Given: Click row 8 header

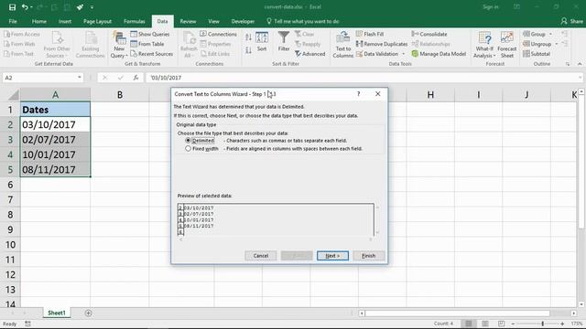Looking at the screenshot, I should (10, 215).
